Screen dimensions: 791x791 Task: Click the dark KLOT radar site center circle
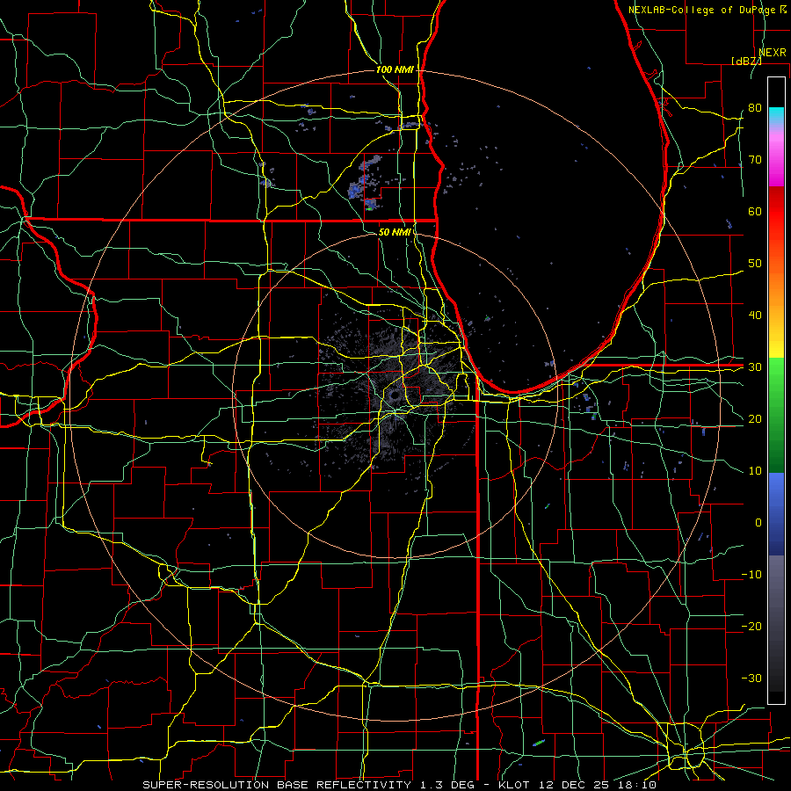tap(395, 395)
